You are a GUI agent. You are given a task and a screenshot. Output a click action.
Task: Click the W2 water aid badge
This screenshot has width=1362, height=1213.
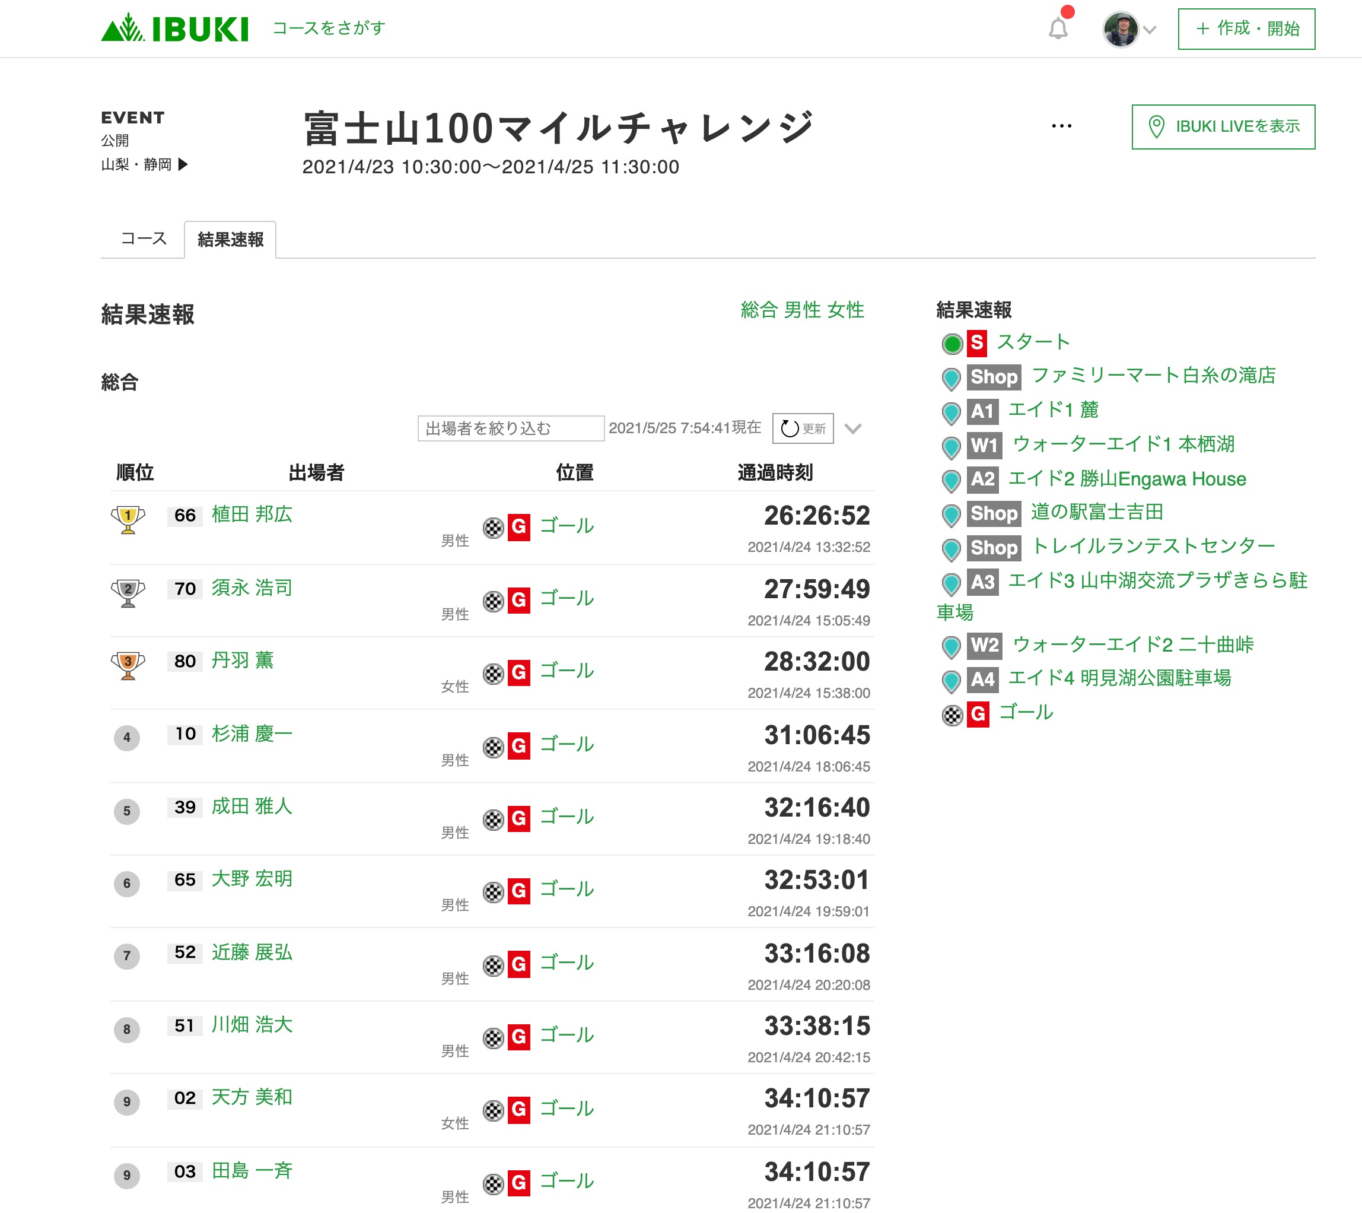pyautogui.click(x=984, y=645)
